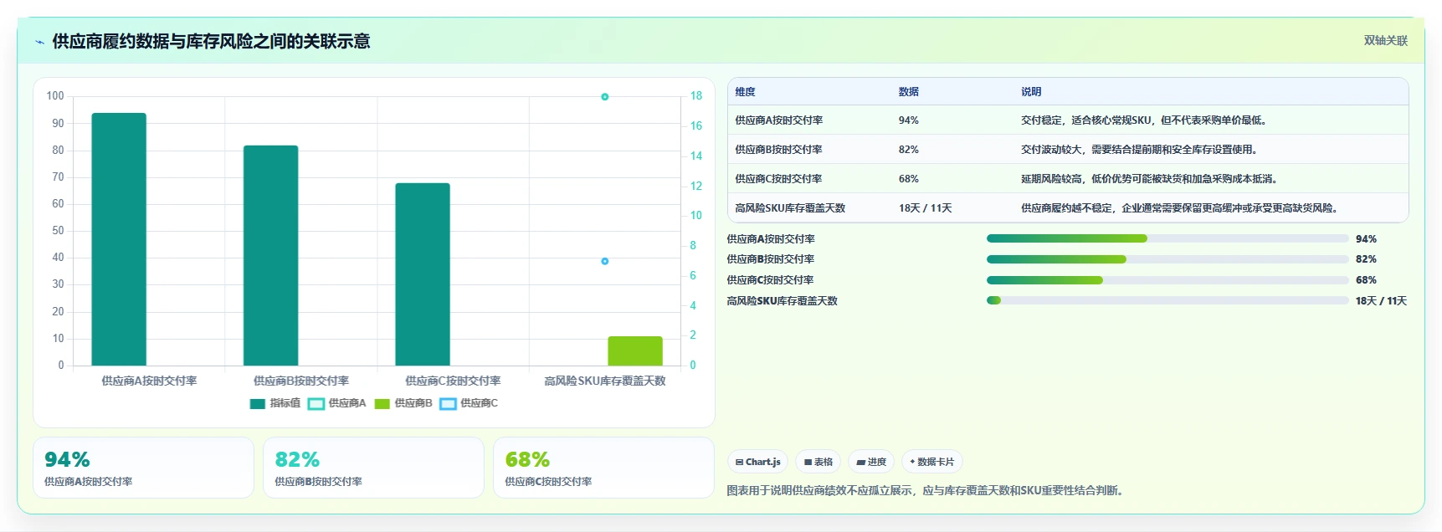Click the x-axis label 供应商B按时交付率
This screenshot has width=1442, height=532.
301,381
